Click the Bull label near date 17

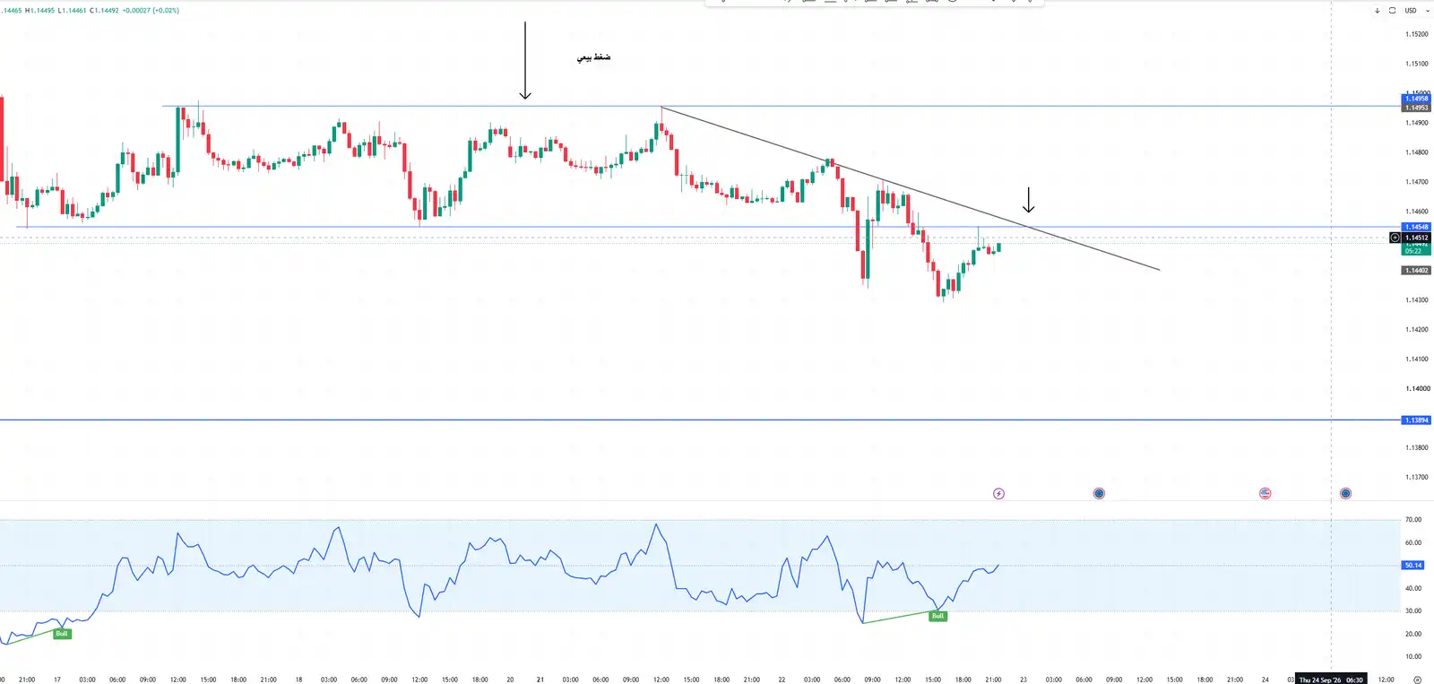point(62,634)
